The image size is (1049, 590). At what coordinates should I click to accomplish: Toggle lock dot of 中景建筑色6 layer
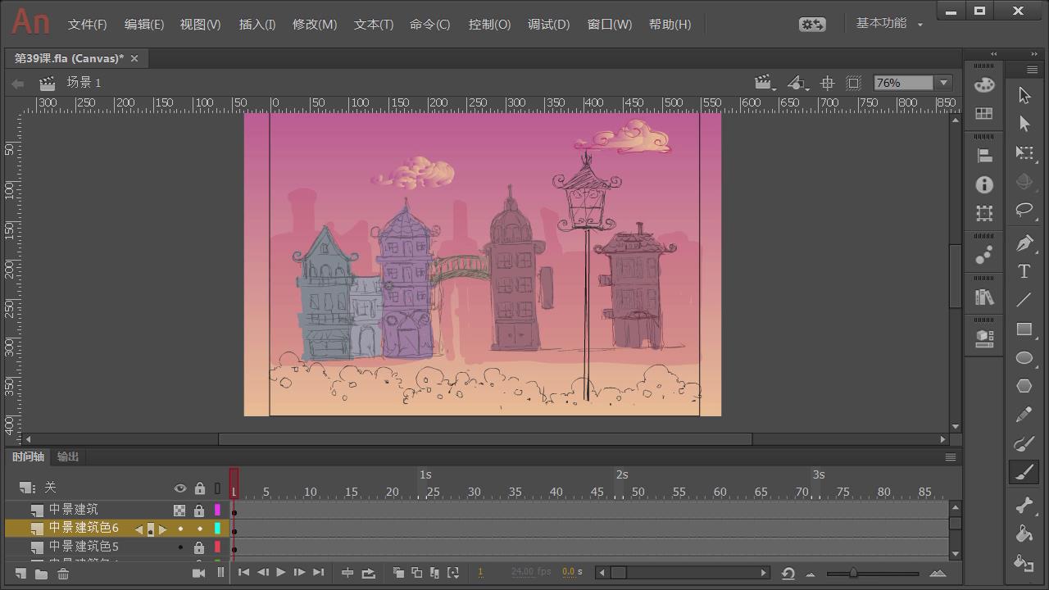pos(199,529)
